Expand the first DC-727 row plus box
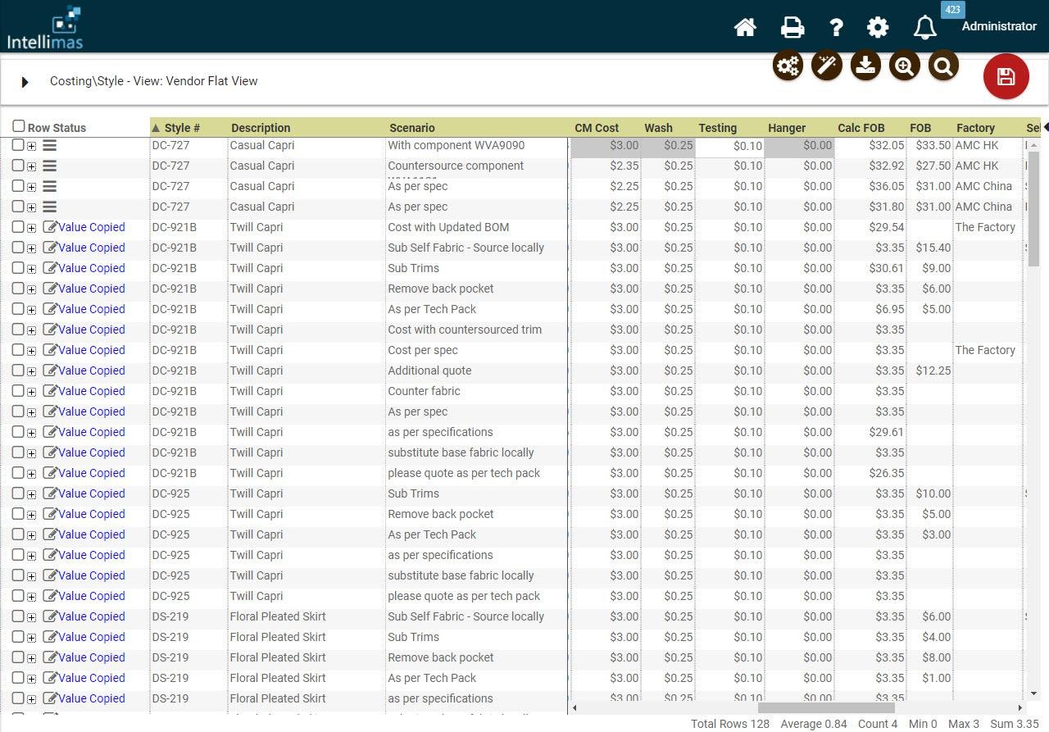Image resolution: width=1049 pixels, height=732 pixels. (31, 146)
